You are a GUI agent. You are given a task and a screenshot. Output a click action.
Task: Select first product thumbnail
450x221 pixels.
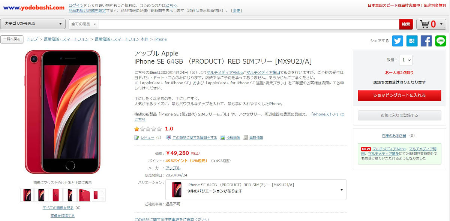click(x=27, y=195)
